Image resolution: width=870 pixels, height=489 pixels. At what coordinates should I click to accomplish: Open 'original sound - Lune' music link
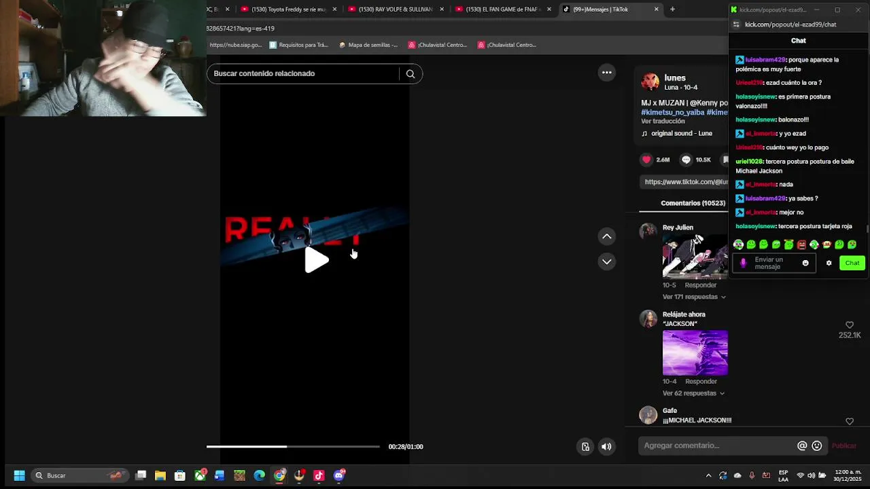coord(677,133)
